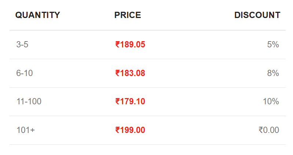Click the 5% discount value
The height and width of the screenshot is (155, 293).
pyautogui.click(x=273, y=44)
